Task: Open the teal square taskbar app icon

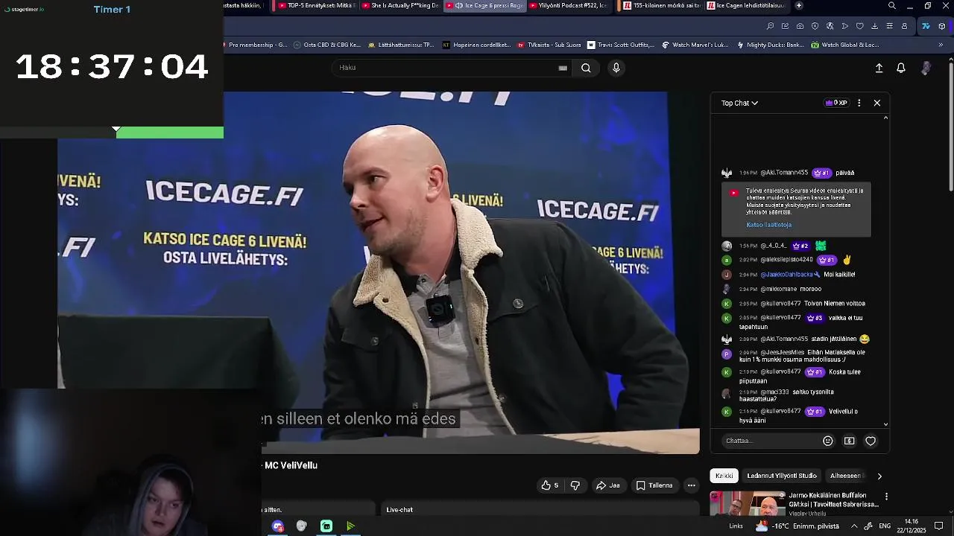Action: [x=326, y=526]
